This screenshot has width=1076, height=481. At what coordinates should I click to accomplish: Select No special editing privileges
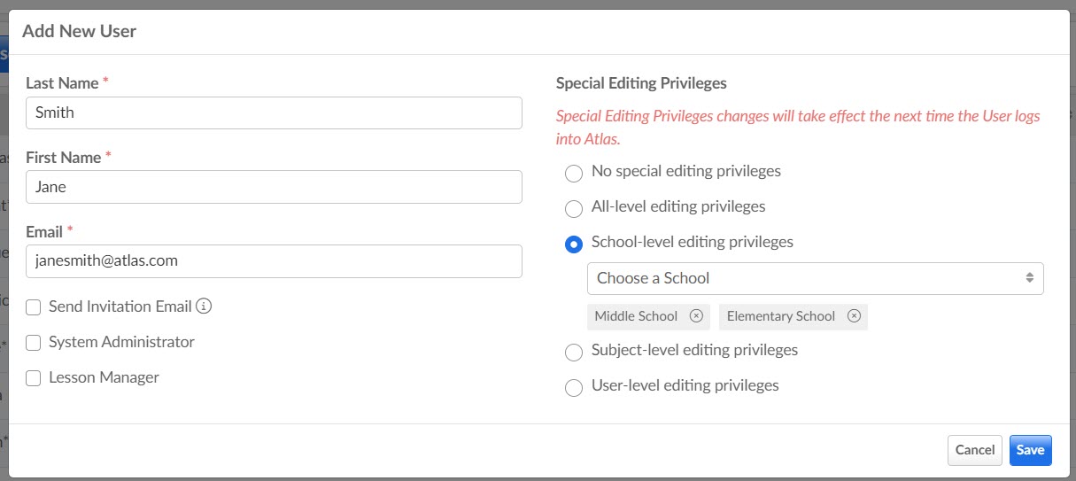pyautogui.click(x=574, y=173)
